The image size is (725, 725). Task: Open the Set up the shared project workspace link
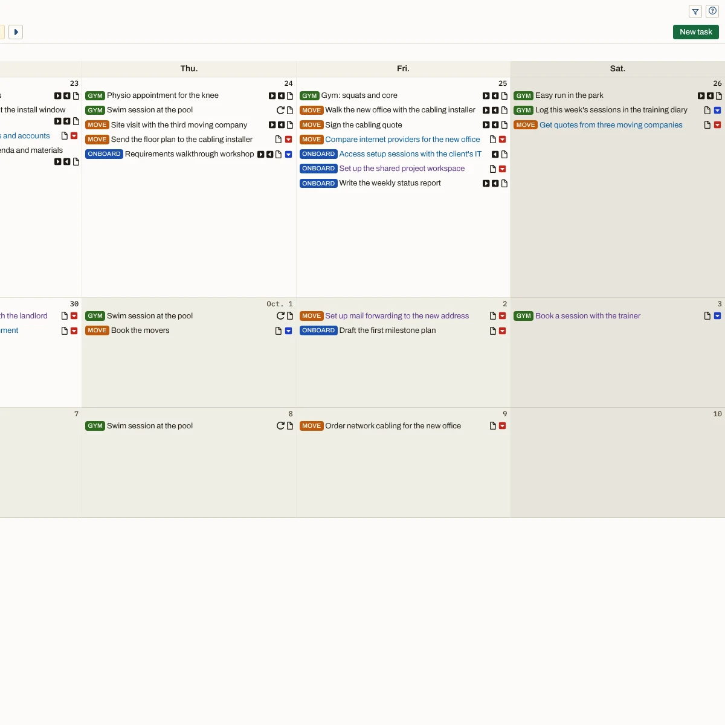pos(402,169)
